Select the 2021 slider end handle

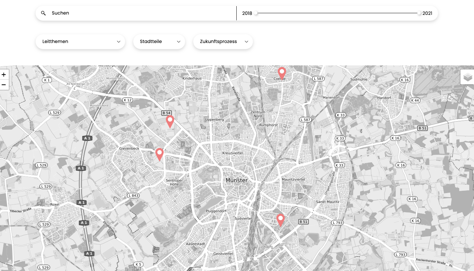tap(419, 13)
